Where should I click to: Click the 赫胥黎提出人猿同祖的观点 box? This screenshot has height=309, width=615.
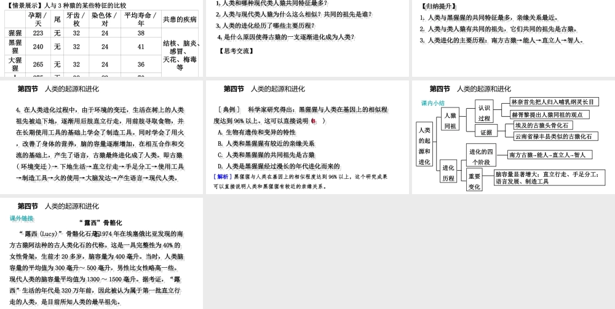549,115
